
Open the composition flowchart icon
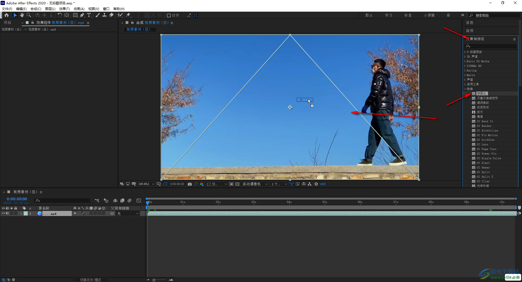tap(310, 184)
